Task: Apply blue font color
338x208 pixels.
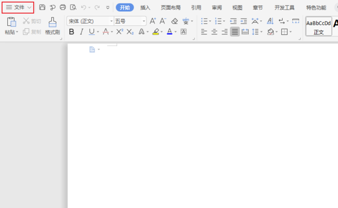Action: pyautogui.click(x=170, y=32)
